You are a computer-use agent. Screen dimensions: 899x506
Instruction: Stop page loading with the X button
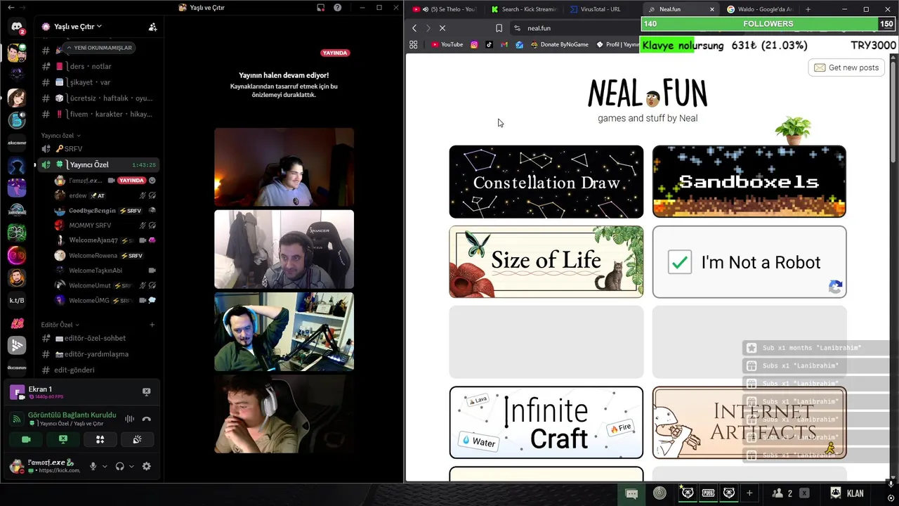[x=442, y=28]
